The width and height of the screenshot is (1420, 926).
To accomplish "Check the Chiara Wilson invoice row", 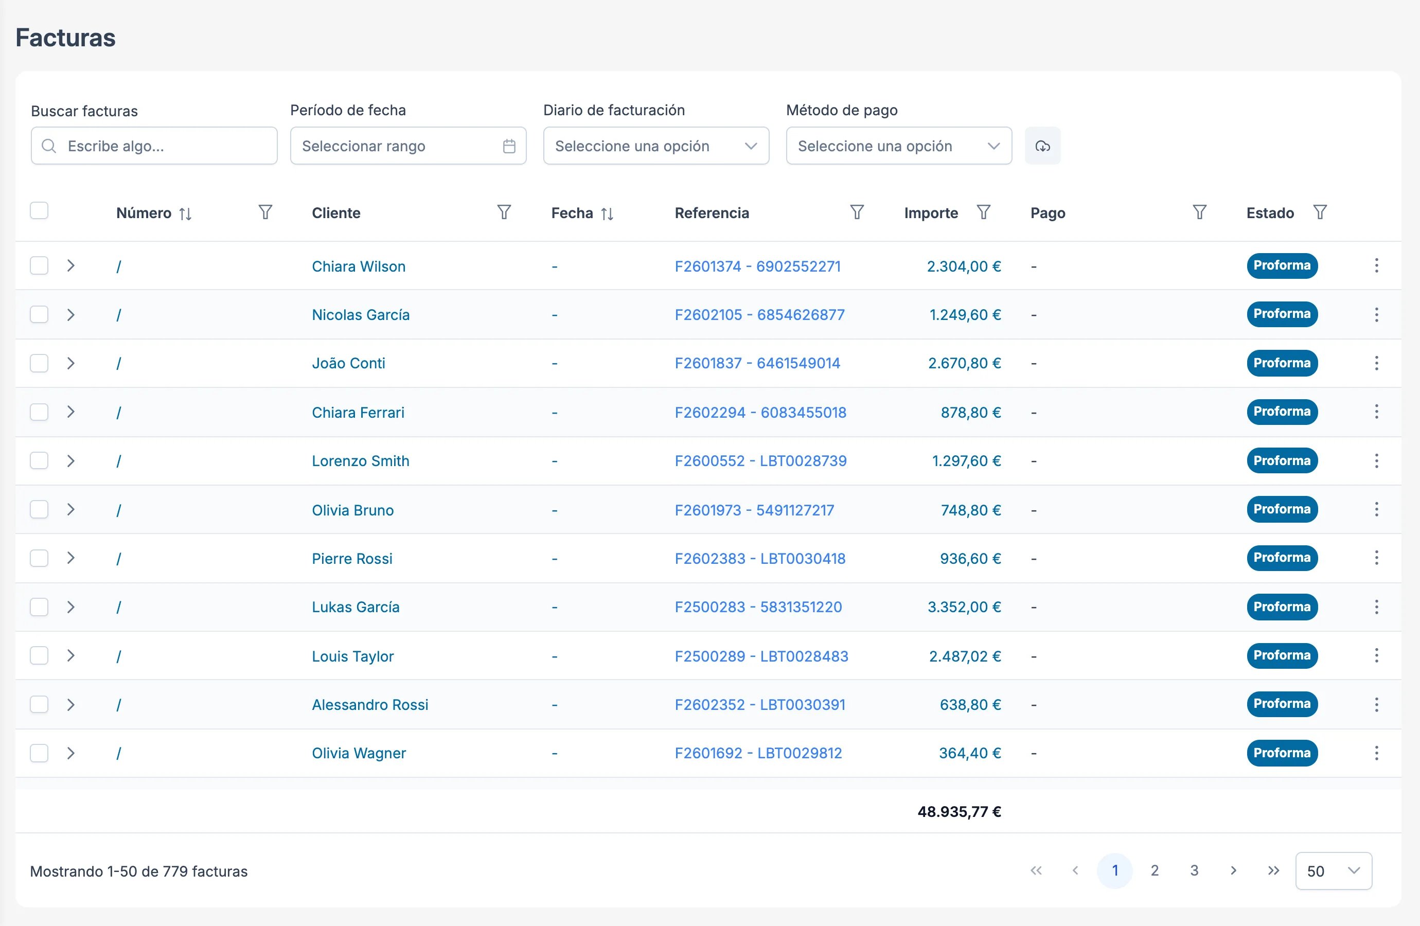I will (40, 265).
